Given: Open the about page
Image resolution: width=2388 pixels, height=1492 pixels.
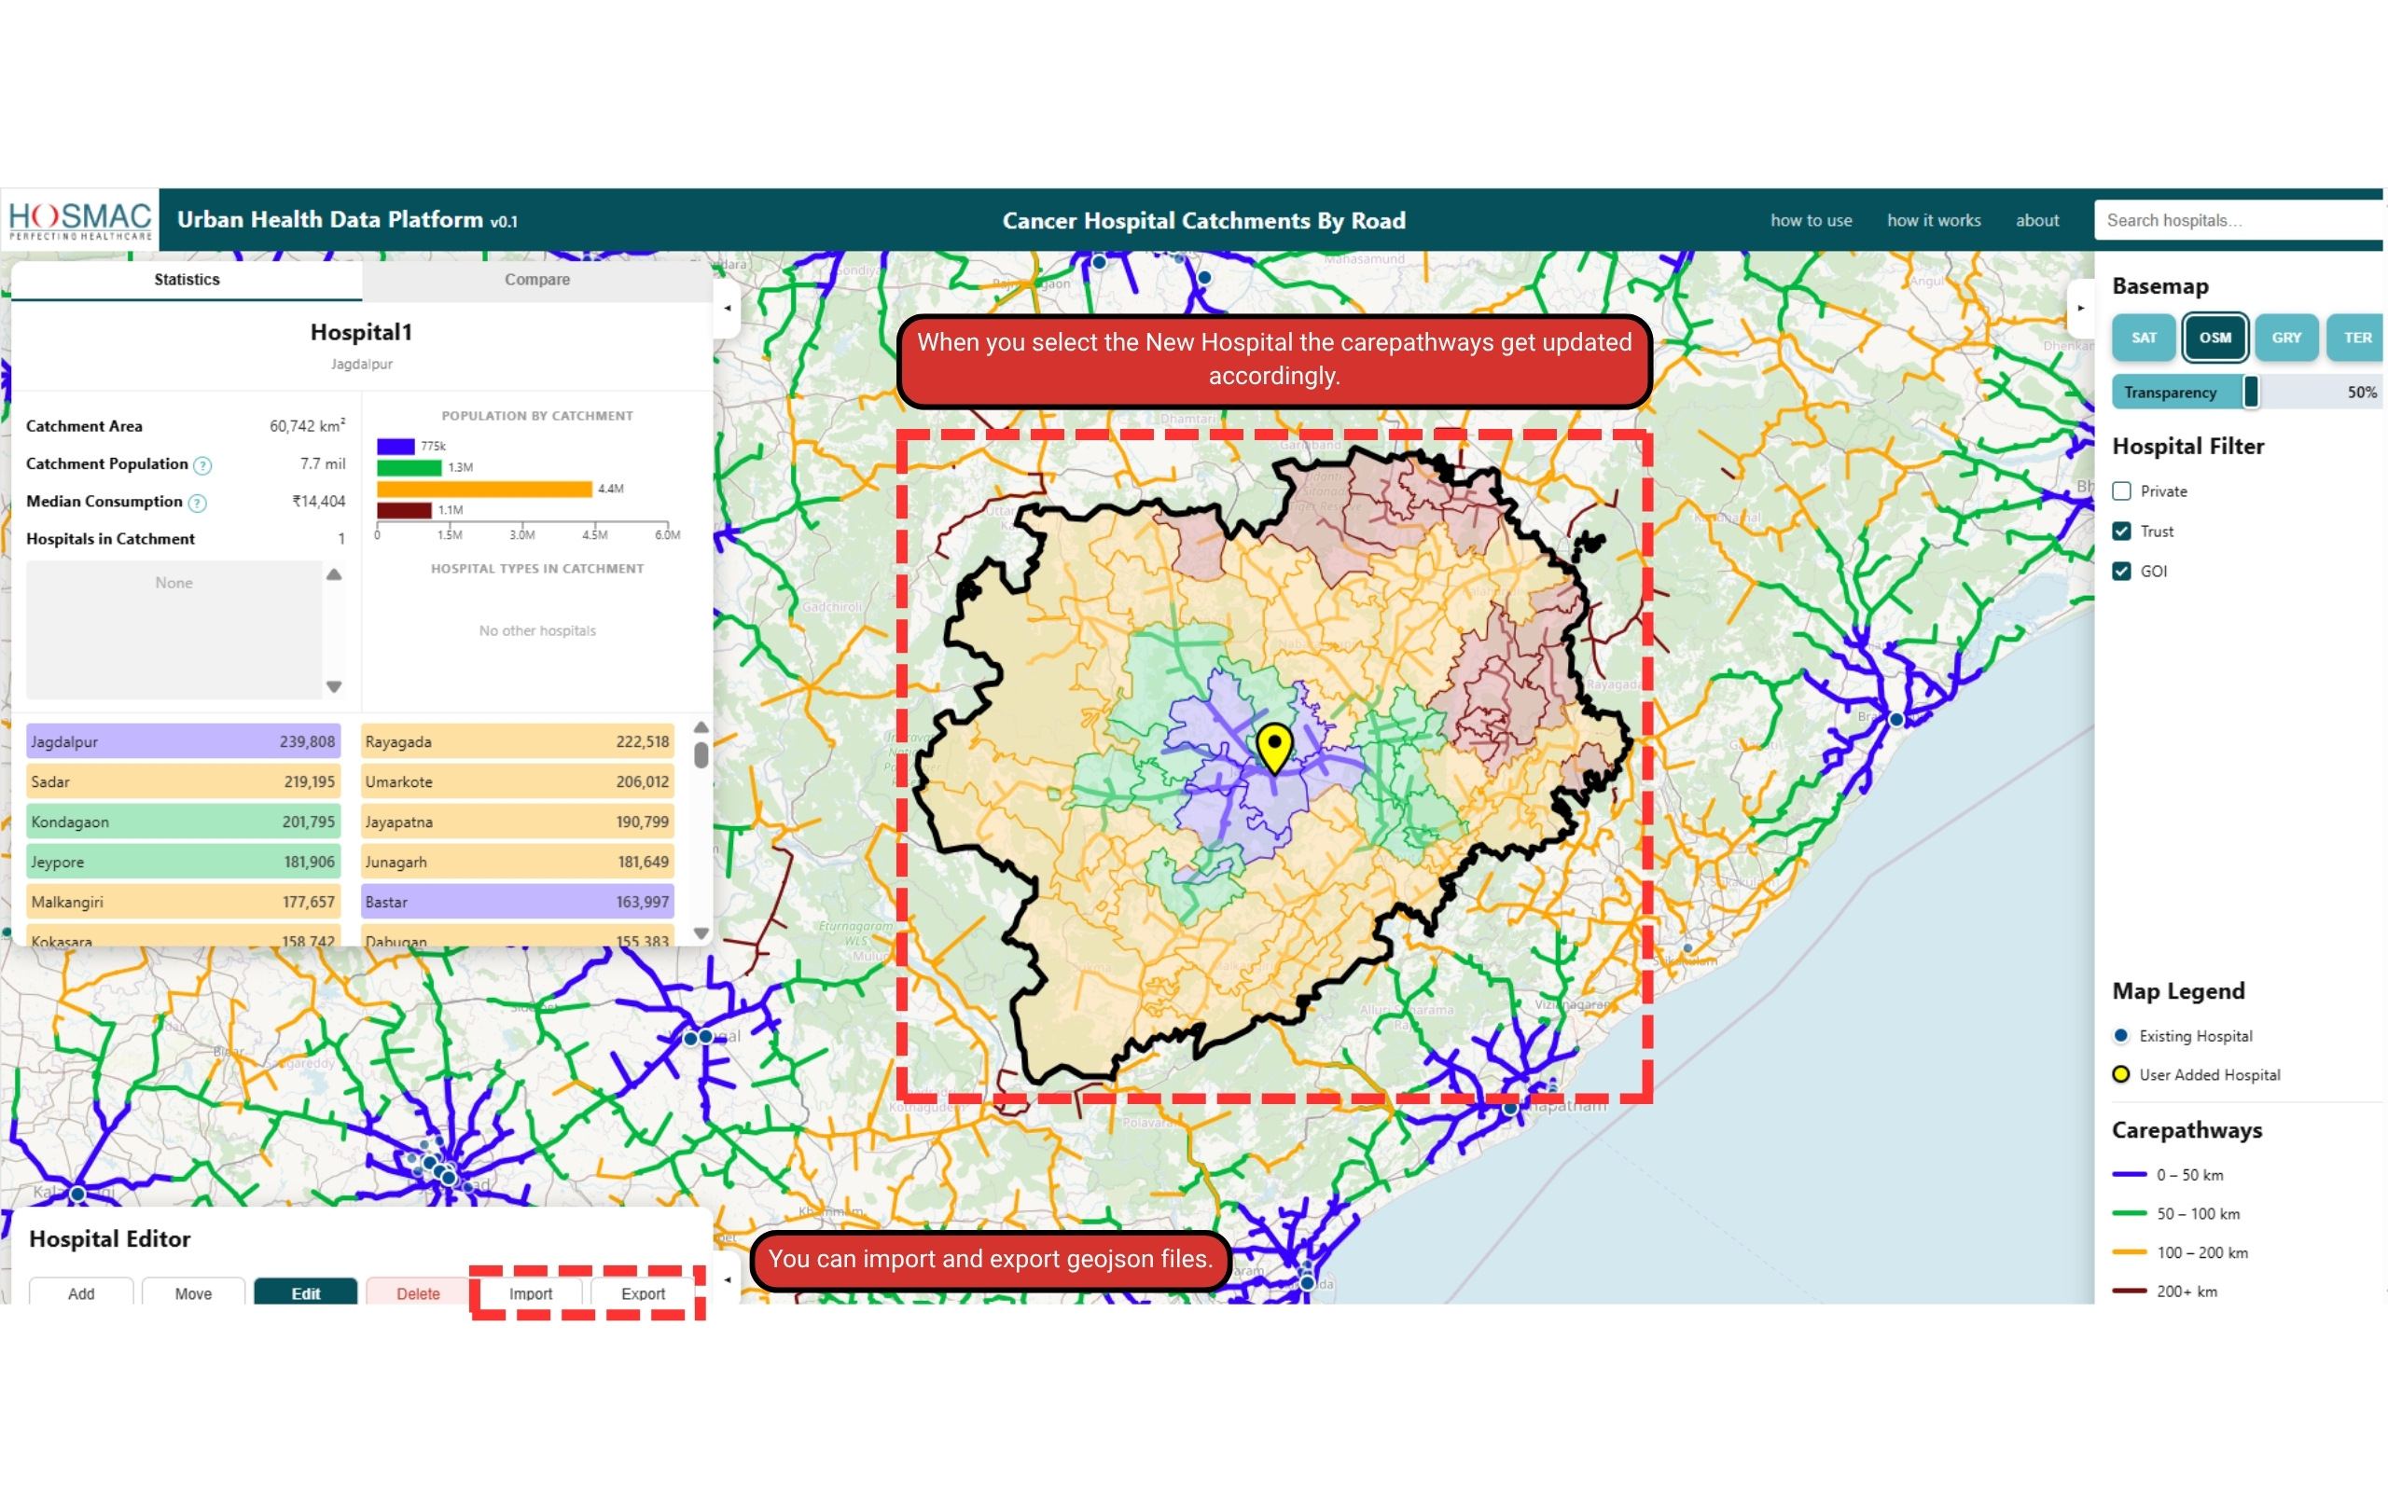Looking at the screenshot, I should (2036, 220).
